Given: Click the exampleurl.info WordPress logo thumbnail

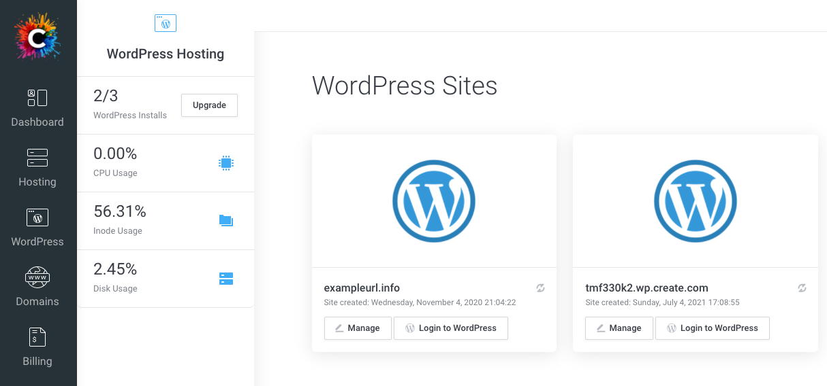Looking at the screenshot, I should [434, 201].
